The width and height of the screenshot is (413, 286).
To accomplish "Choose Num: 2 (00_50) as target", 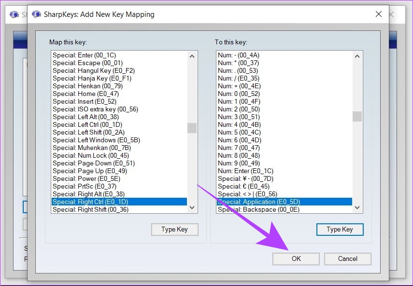I will pyautogui.click(x=284, y=109).
